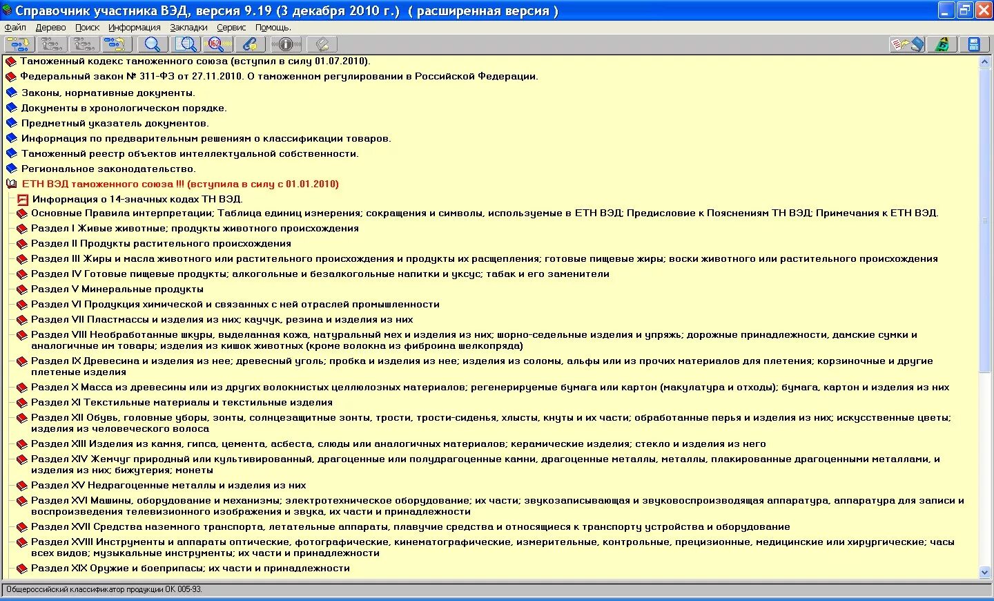Expand Раздел VIII Необработанные шкуры
Screen dimensions: 994x601
click(x=474, y=341)
